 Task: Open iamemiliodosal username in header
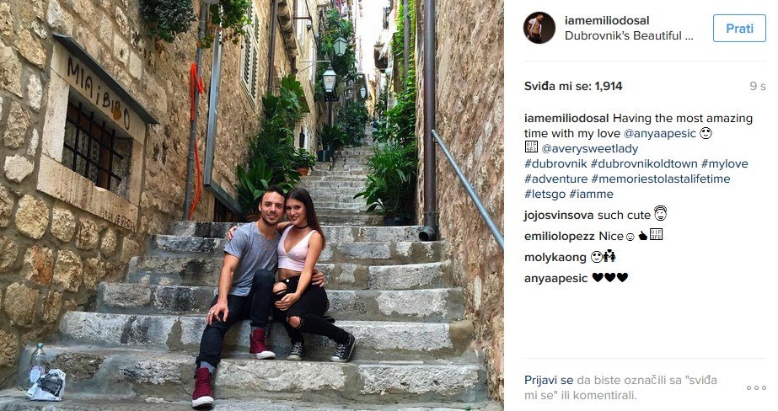pos(607,20)
